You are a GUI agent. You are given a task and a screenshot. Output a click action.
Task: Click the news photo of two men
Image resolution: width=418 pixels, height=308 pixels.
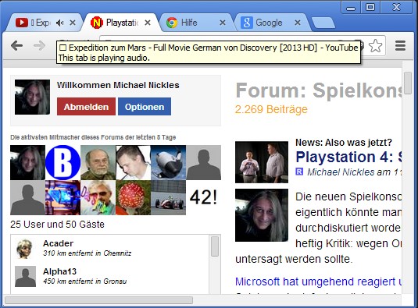click(x=262, y=162)
